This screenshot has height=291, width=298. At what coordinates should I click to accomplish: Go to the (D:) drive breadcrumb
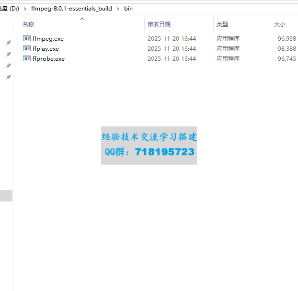pyautogui.click(x=10, y=9)
